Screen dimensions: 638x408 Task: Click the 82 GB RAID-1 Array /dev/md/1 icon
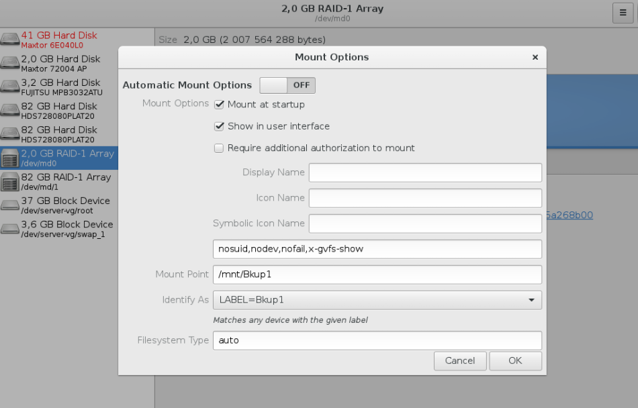click(x=10, y=182)
